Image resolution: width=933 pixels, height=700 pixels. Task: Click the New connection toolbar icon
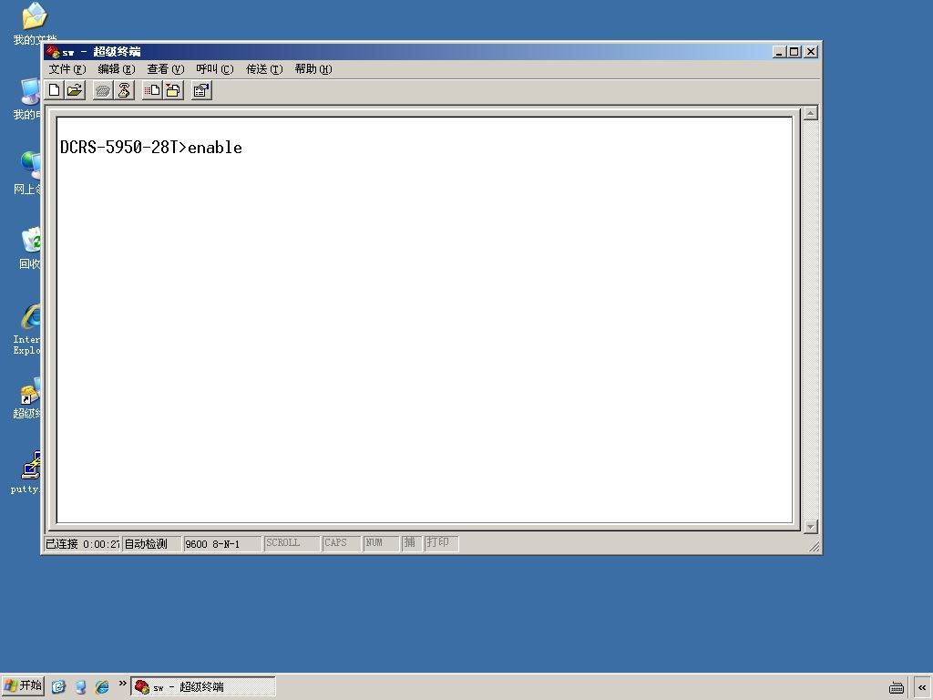pyautogui.click(x=54, y=90)
